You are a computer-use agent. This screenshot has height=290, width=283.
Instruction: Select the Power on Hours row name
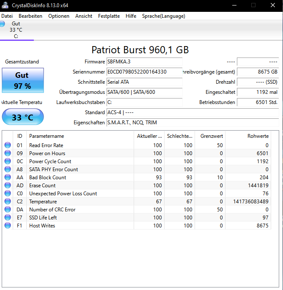[47, 153]
